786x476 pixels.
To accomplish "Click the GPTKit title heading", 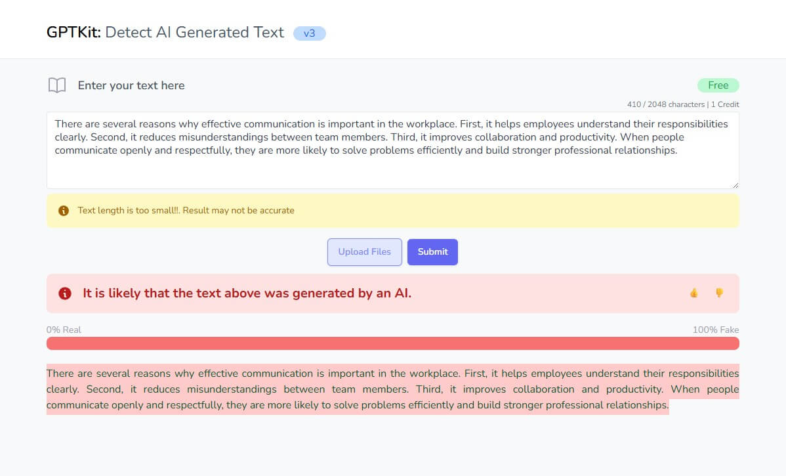I will pos(165,33).
